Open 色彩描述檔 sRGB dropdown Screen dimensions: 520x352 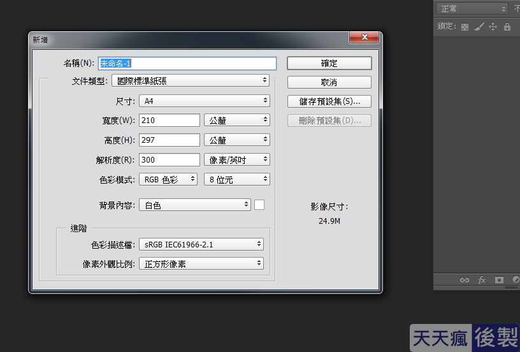pyautogui.click(x=201, y=244)
